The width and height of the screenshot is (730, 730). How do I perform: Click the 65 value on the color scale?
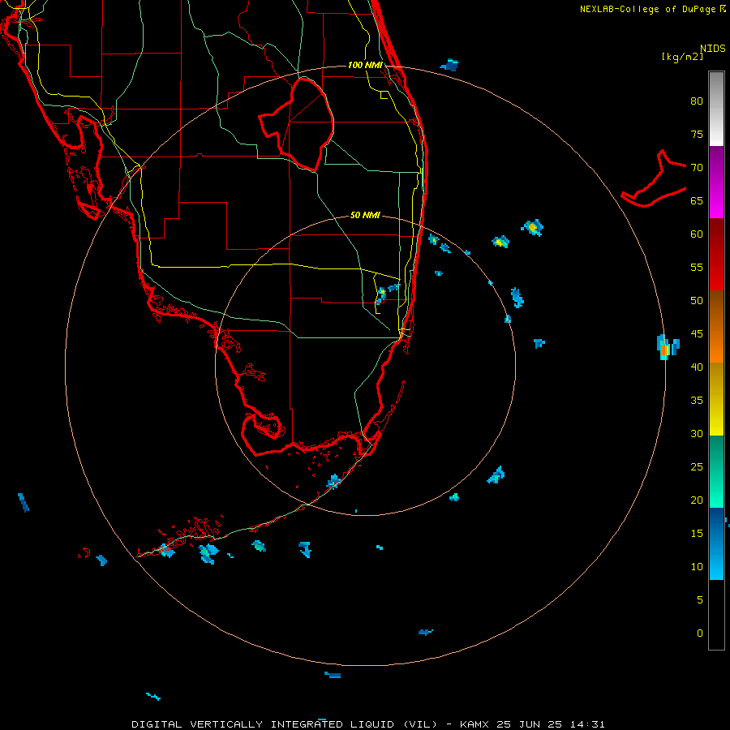point(697,201)
